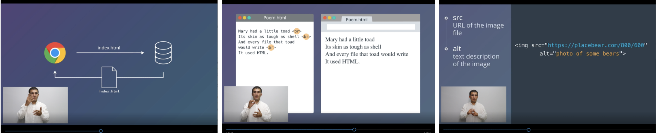Click the Poem.html title of the code editor window
657x133 pixels.
(275, 18)
